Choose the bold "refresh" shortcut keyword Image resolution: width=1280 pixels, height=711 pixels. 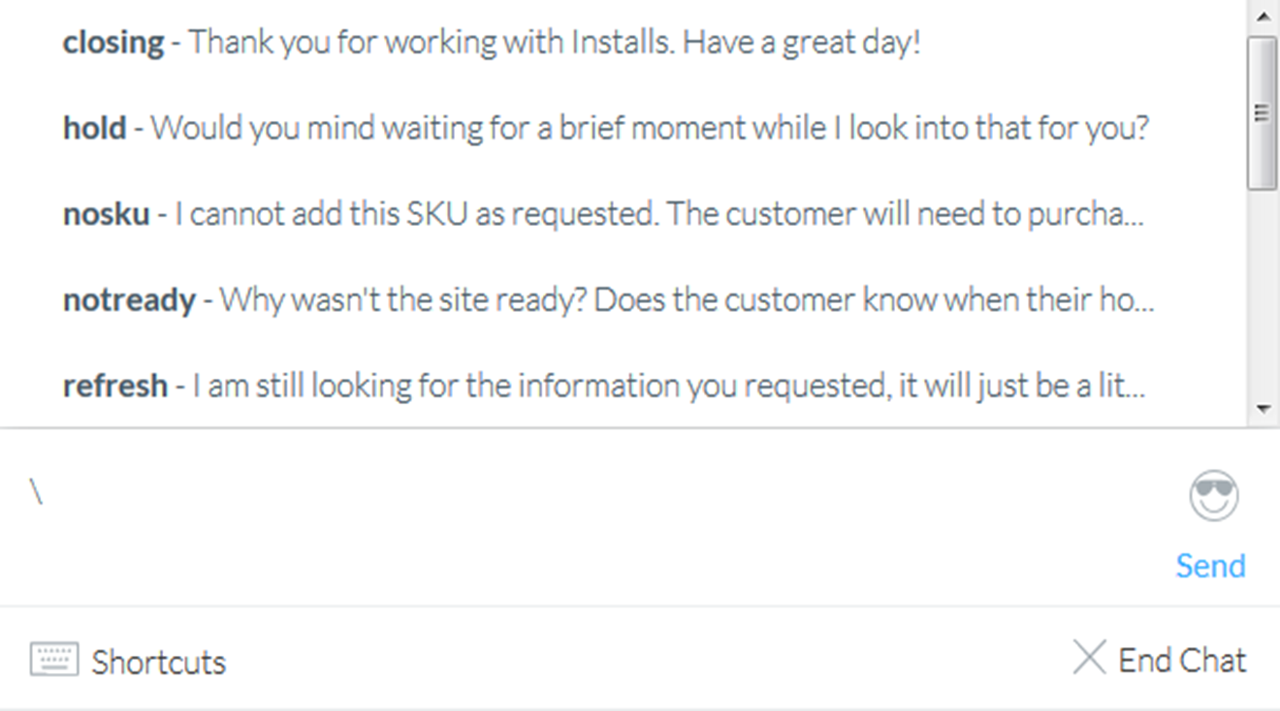[x=114, y=386]
